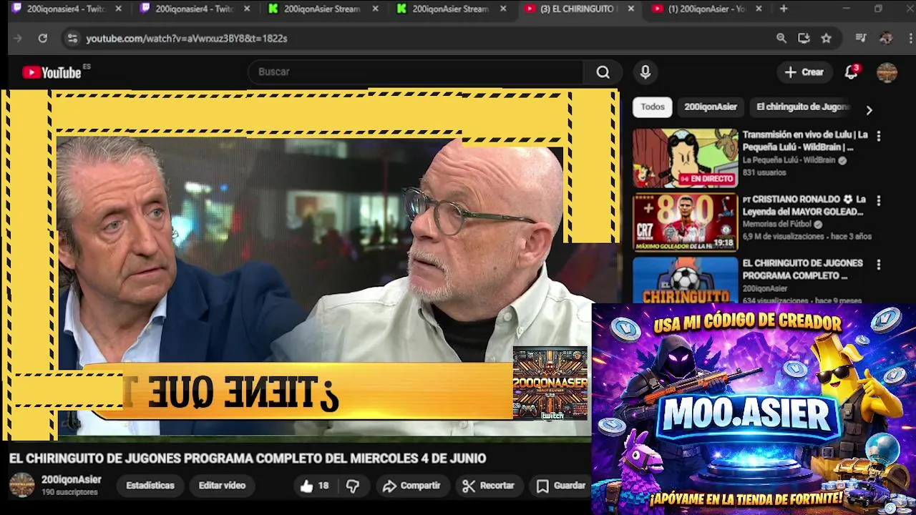
Task: Select the 200iqonAsier filter chip
Action: pyautogui.click(x=710, y=107)
